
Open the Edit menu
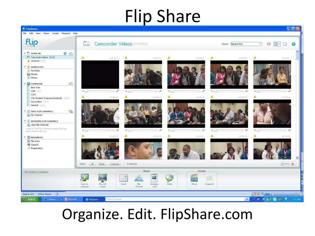[31, 33]
